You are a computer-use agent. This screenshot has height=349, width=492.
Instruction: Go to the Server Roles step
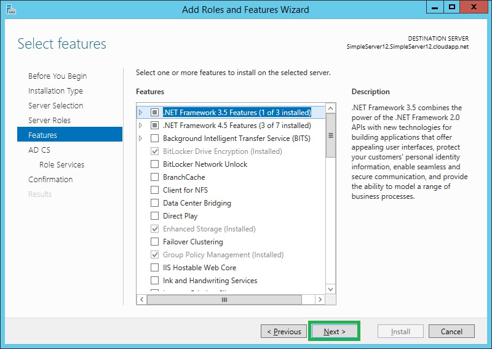49,120
